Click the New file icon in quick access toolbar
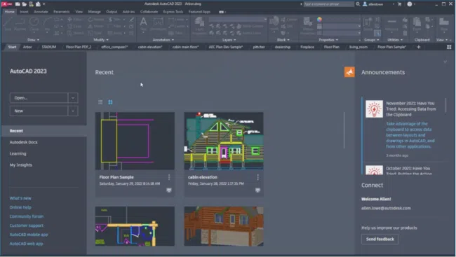This screenshot has width=456, height=257. click(18, 4)
